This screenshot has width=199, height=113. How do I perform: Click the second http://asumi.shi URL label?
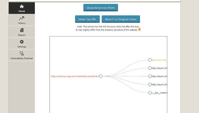pos(159,76)
